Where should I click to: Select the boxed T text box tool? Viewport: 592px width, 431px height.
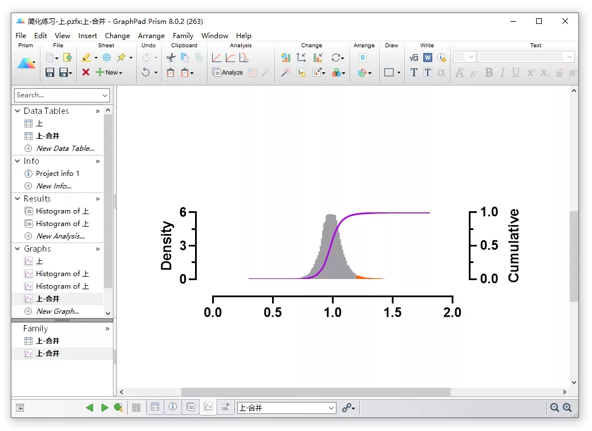pyautogui.click(x=427, y=72)
